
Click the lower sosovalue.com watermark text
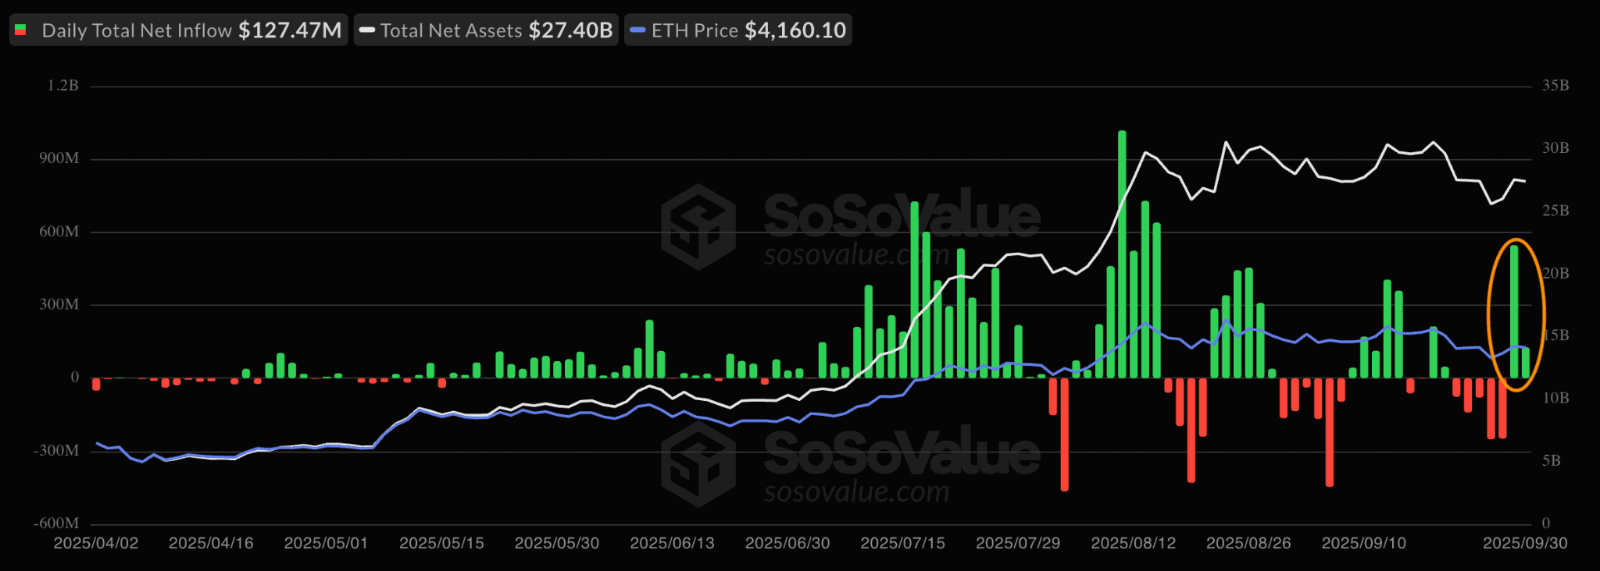pyautogui.click(x=856, y=492)
